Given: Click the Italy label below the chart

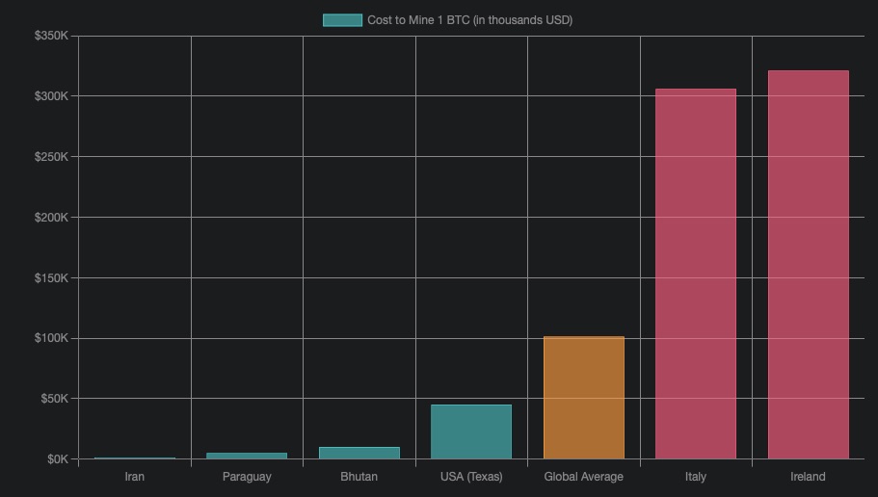Looking at the screenshot, I should point(696,477).
